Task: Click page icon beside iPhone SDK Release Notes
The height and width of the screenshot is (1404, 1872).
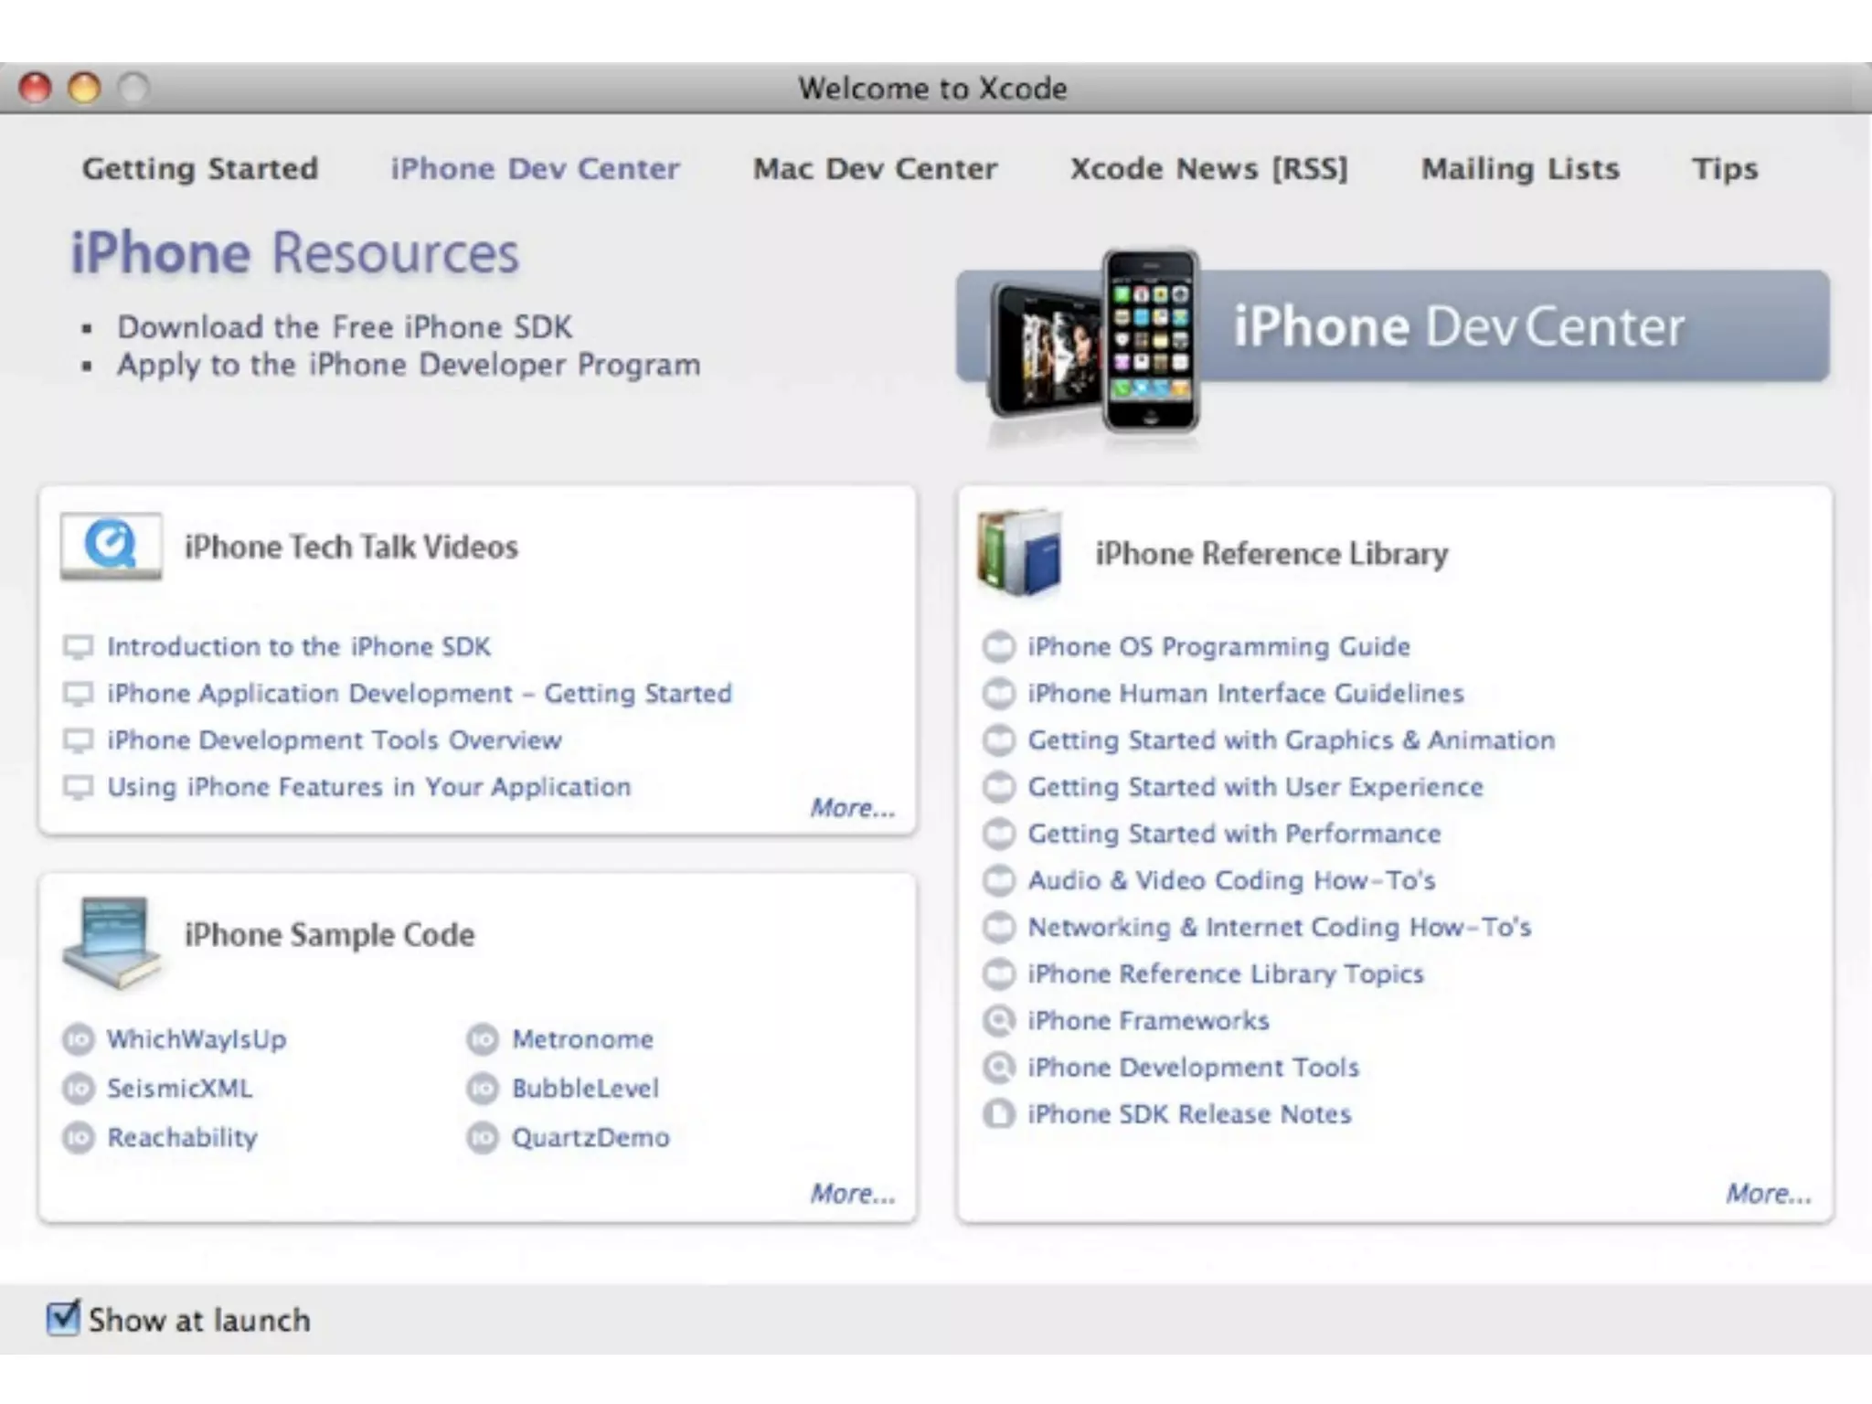Action: [x=999, y=1113]
